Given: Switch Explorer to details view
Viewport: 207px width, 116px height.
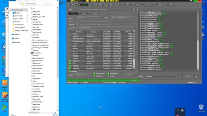Looking at the screenshot, I should point(54,115).
